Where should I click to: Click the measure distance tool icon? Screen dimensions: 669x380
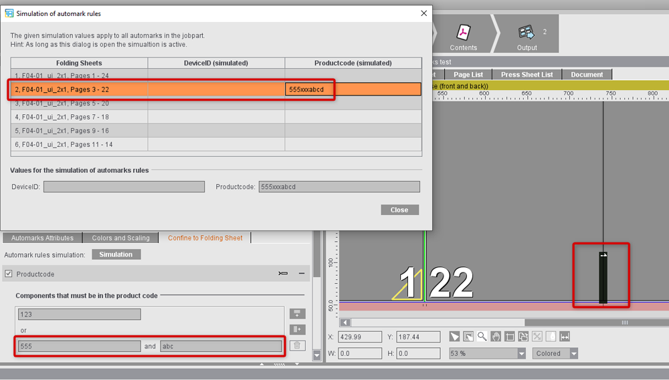pyautogui.click(x=565, y=337)
